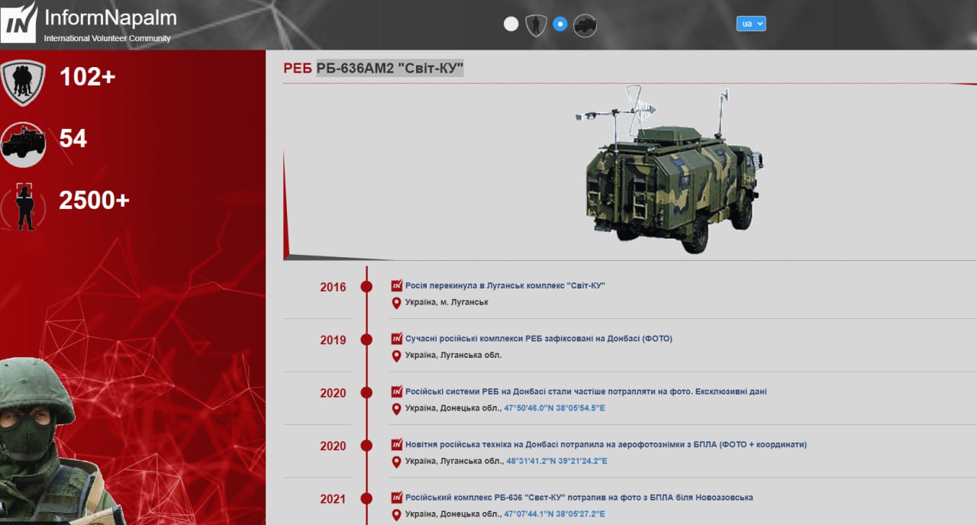The image size is (977, 525).
Task: Click the 2021 timeline marker dot
Action: pos(366,499)
